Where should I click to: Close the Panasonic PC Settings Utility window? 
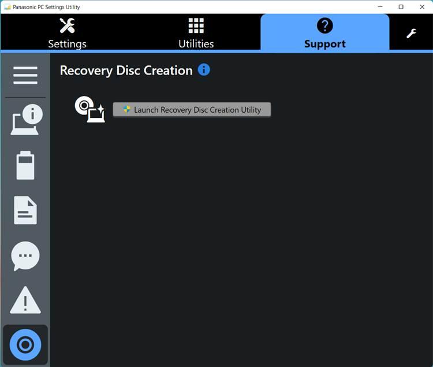422,7
